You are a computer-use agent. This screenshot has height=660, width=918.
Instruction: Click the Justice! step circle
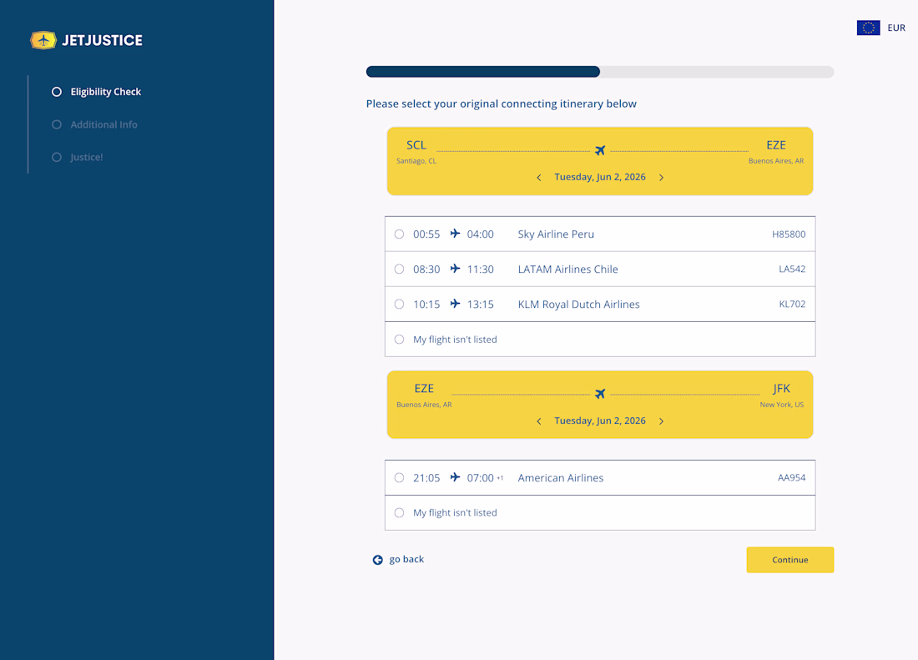point(57,158)
